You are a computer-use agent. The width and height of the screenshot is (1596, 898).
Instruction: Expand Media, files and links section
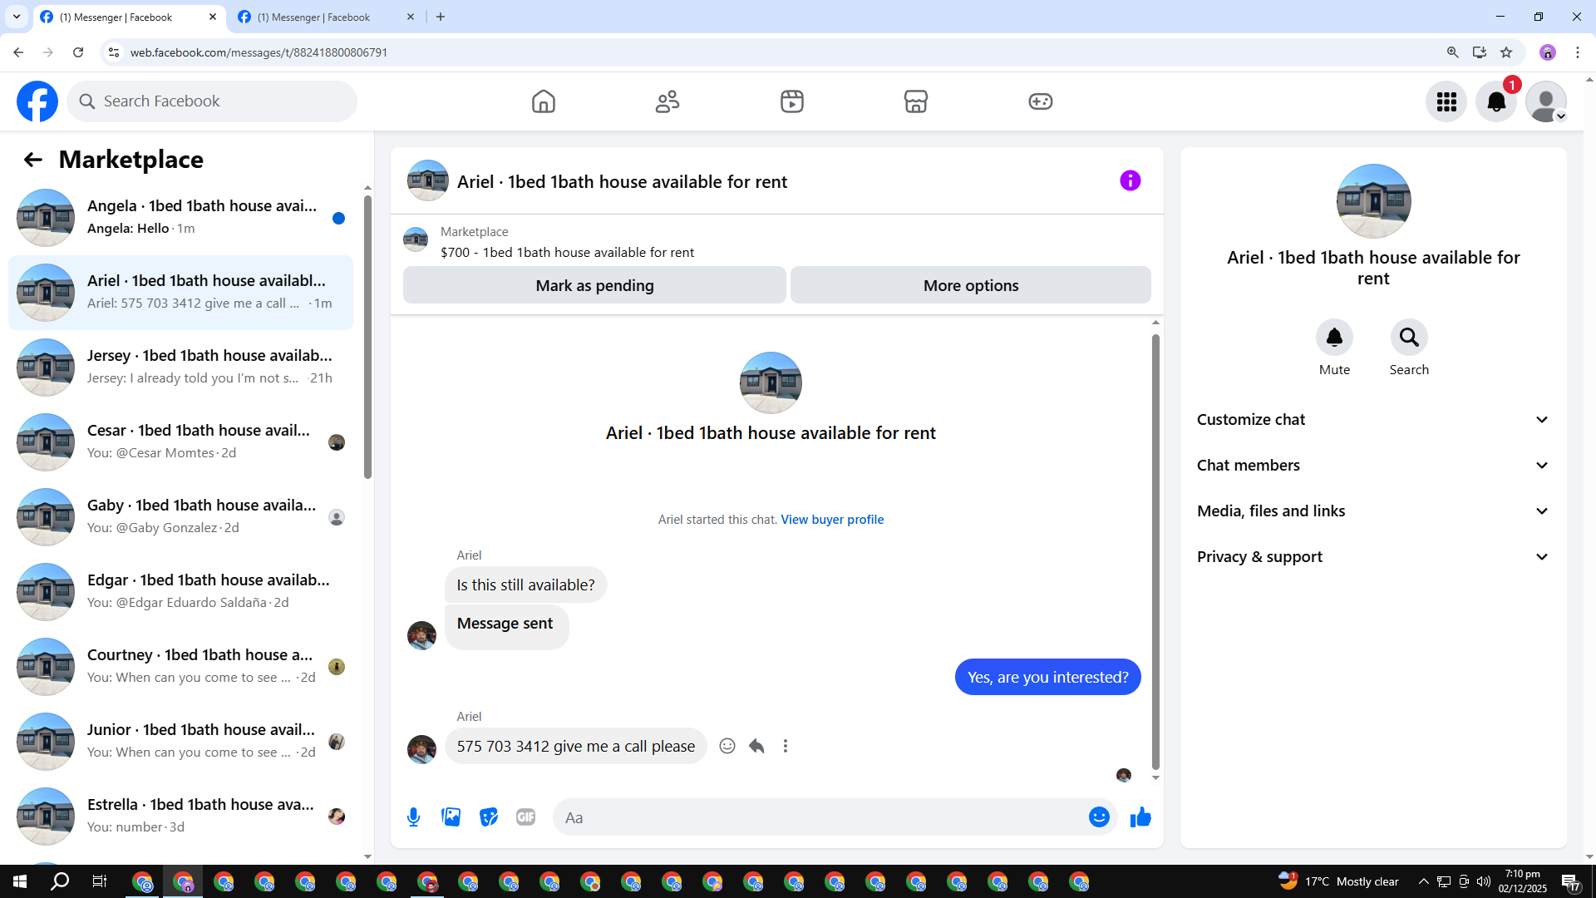point(1373,511)
